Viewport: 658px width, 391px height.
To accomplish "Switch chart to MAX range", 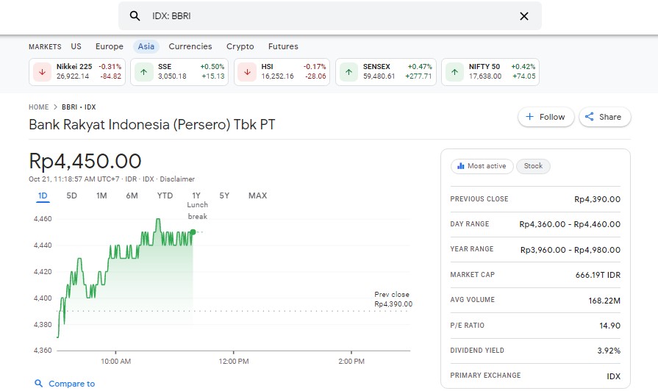I will (257, 196).
